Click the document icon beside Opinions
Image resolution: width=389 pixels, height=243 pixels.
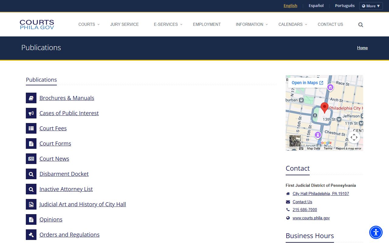tap(31, 219)
